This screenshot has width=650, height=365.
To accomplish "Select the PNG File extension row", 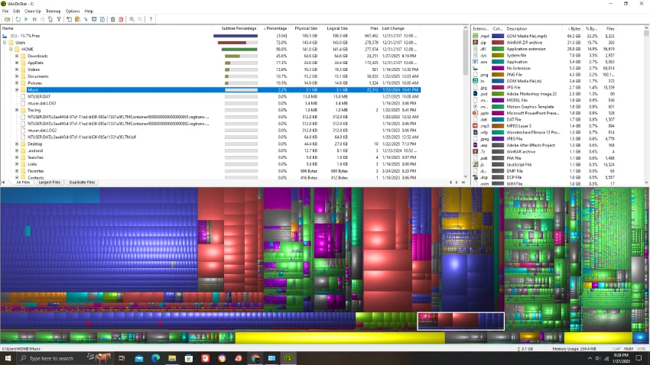I will click(x=544, y=75).
